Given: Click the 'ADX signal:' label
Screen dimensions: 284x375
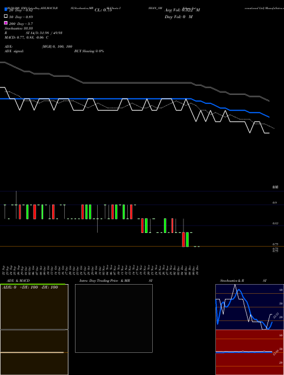Looking at the screenshot, I should tap(14, 51).
